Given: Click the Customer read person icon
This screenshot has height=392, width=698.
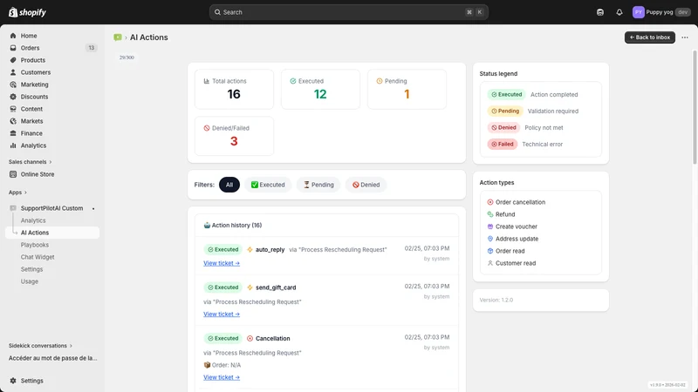Looking at the screenshot, I should pyautogui.click(x=490, y=263).
